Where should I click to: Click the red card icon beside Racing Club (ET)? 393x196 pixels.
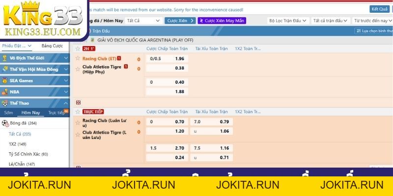pyautogui.click(x=119, y=58)
